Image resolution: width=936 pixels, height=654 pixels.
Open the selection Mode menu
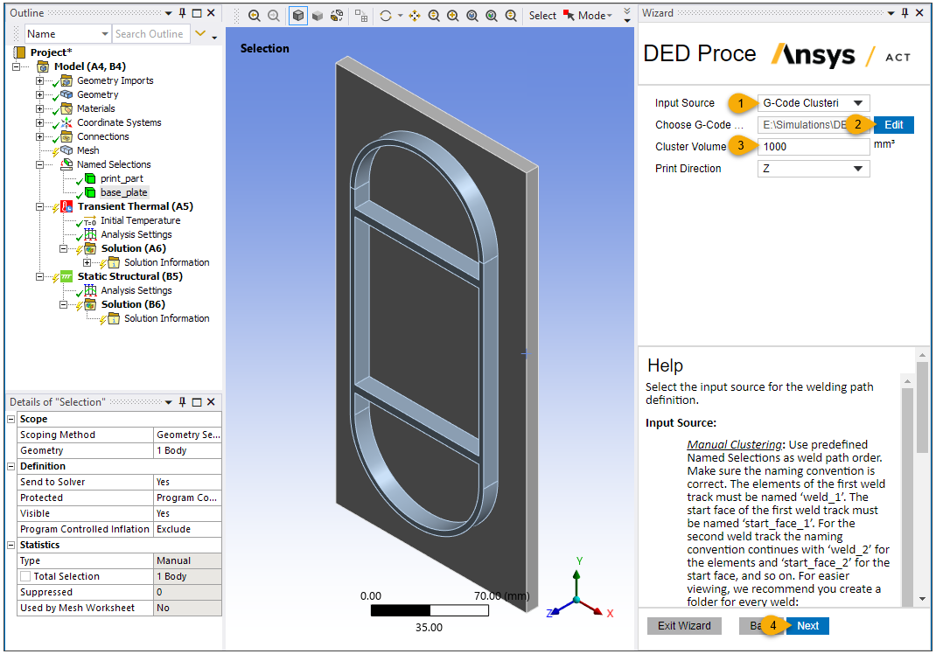point(595,16)
